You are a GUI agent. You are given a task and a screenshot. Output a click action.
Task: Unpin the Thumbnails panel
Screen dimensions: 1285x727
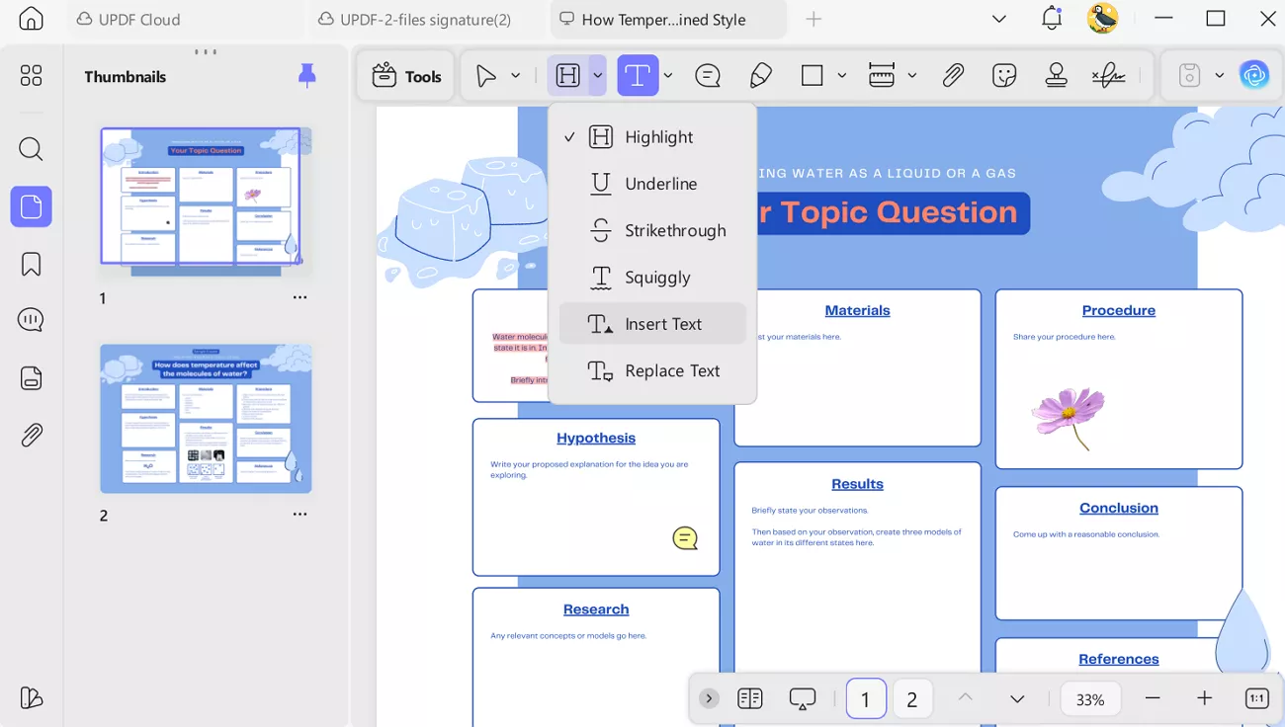pos(307,76)
